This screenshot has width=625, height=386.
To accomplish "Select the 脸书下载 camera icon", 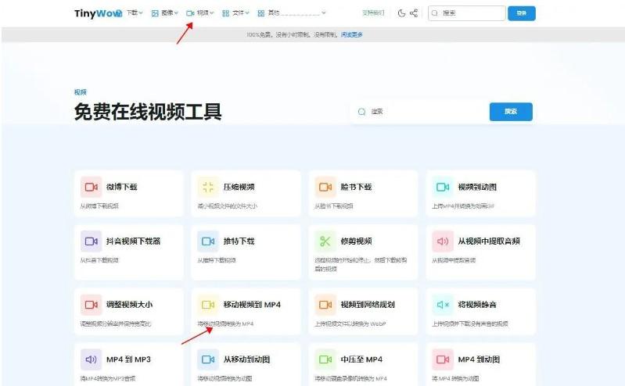I will pyautogui.click(x=325, y=188).
